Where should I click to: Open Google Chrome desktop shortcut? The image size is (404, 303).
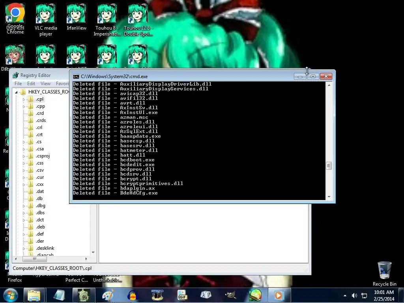[x=15, y=19]
